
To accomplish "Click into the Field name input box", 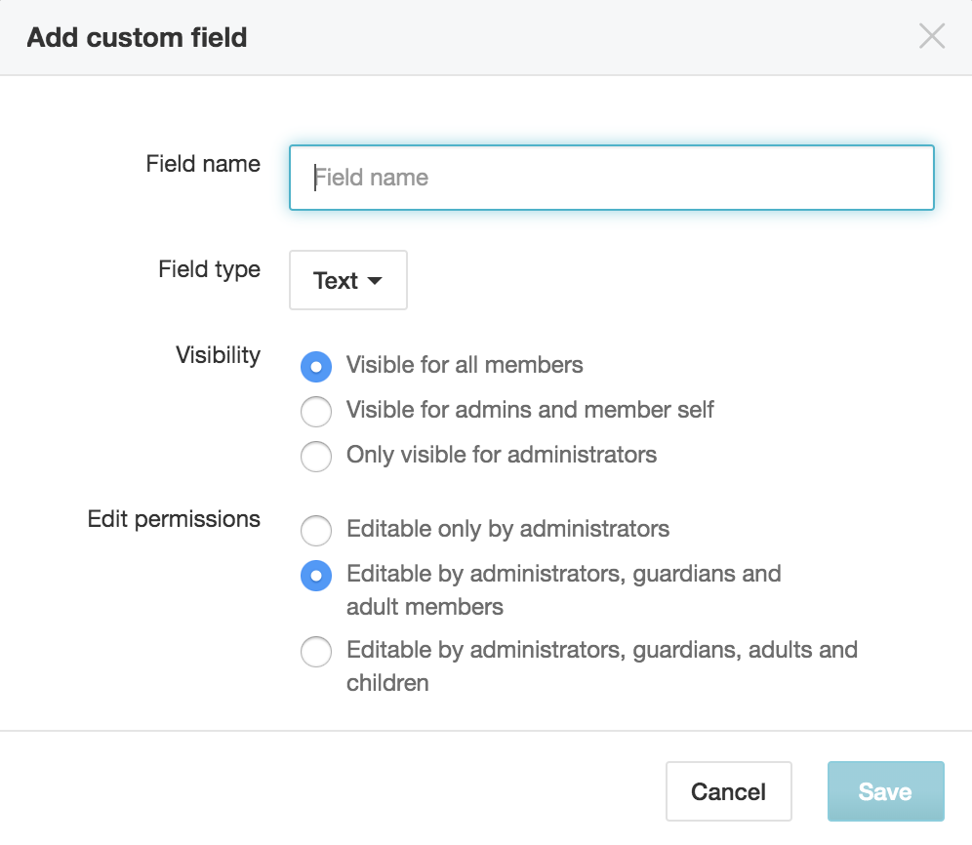I will (611, 178).
